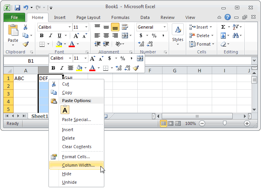Choose Paste Special from the context menu

pos(76,120)
